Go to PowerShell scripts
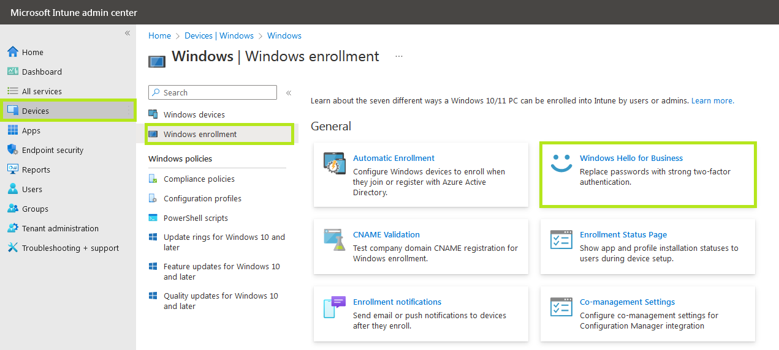This screenshot has width=779, height=350. point(196,218)
